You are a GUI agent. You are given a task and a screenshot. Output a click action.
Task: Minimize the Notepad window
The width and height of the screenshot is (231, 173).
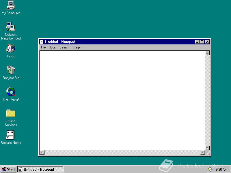(197, 42)
